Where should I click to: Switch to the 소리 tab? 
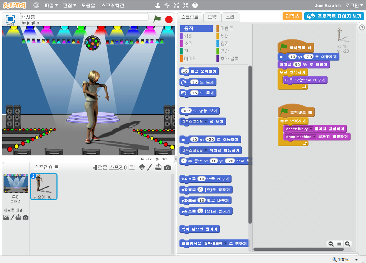point(230,17)
